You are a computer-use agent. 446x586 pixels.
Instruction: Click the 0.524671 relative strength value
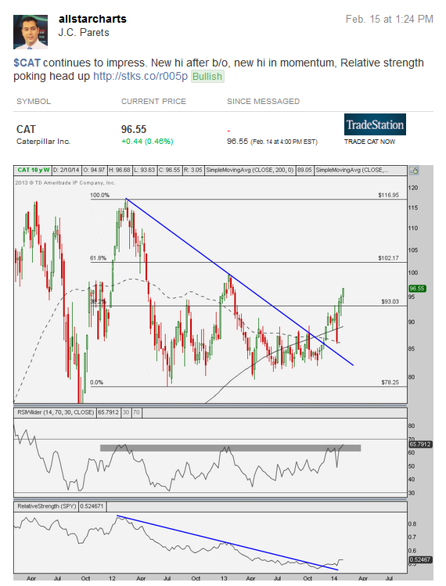point(92,506)
